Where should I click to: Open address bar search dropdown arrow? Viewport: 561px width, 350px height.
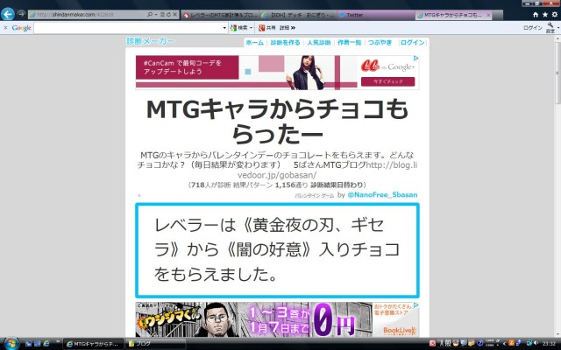[156, 15]
